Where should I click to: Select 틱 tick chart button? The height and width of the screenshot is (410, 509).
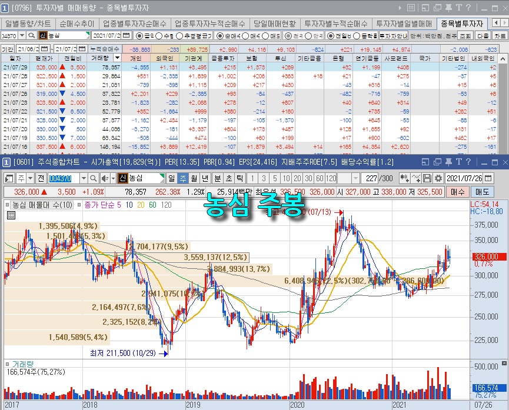pos(239,178)
